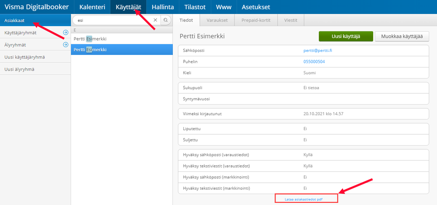Open the Asetukset menu
437x205 pixels.
point(256,7)
